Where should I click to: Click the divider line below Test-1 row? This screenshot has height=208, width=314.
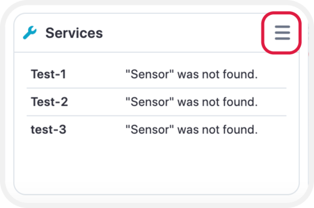coord(156,88)
